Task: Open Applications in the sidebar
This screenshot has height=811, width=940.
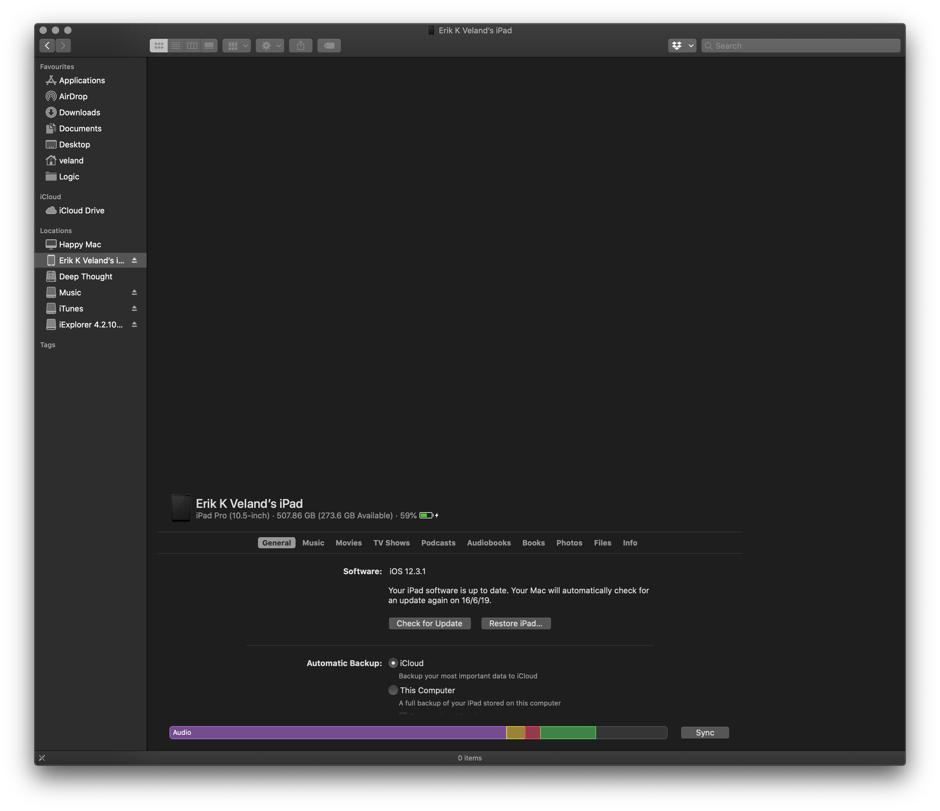Action: tap(91, 80)
